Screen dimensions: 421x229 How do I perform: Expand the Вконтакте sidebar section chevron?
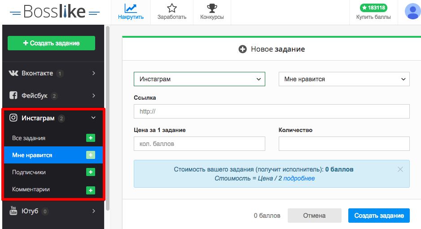93,73
